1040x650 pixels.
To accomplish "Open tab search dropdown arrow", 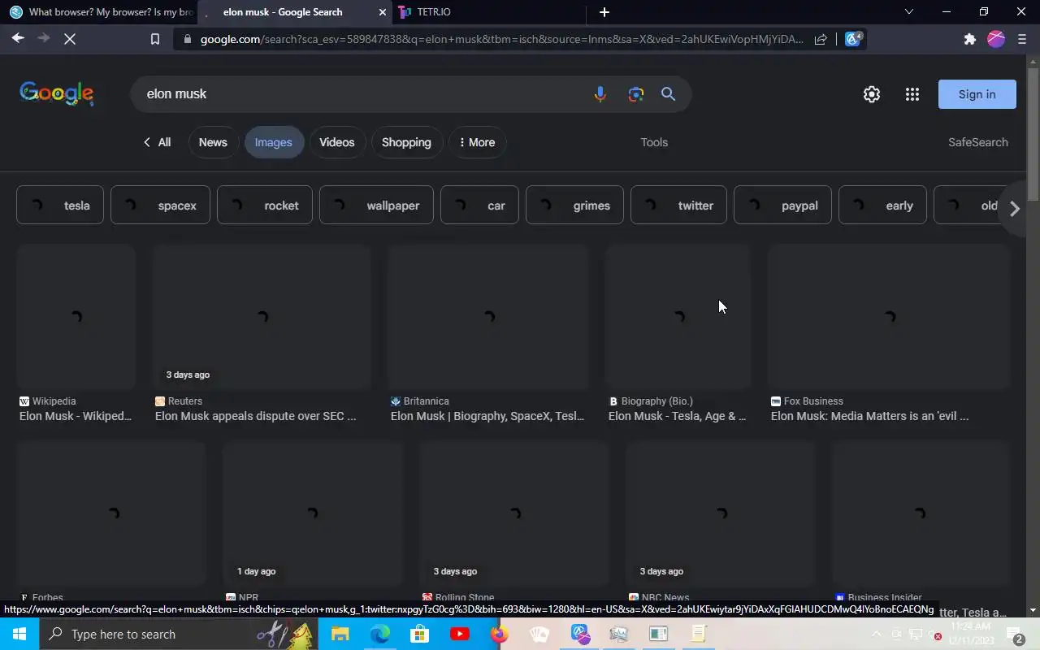I will (908, 12).
